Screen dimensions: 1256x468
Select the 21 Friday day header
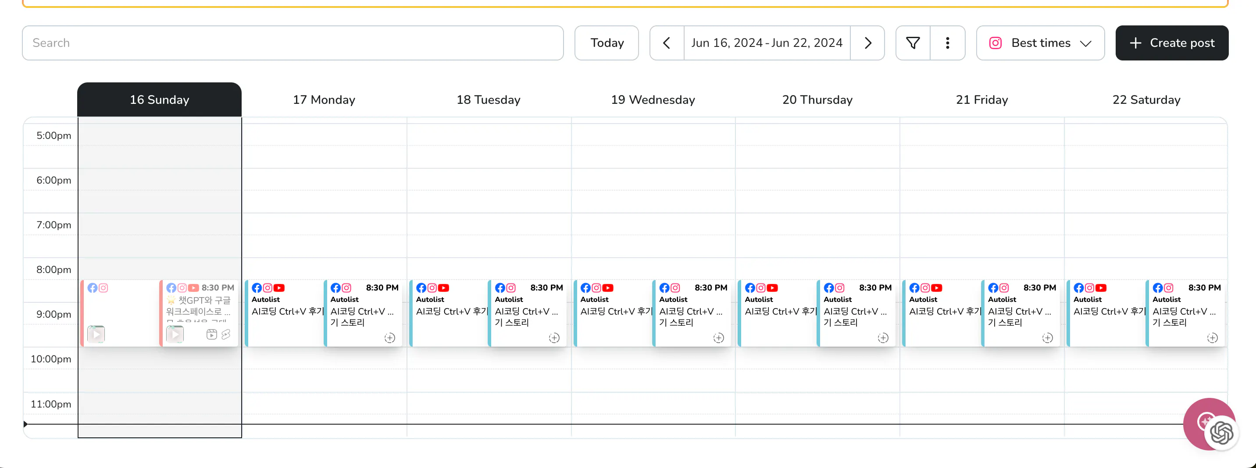[981, 100]
